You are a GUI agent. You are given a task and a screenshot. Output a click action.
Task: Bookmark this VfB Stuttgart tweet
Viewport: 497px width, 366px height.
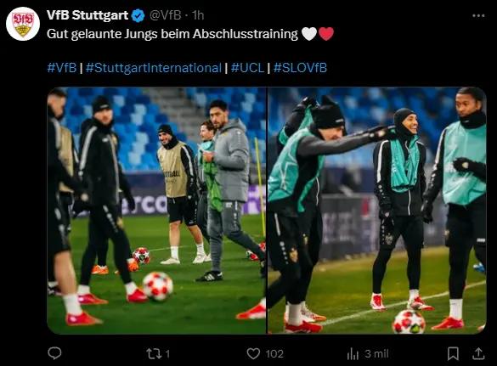[453, 353]
